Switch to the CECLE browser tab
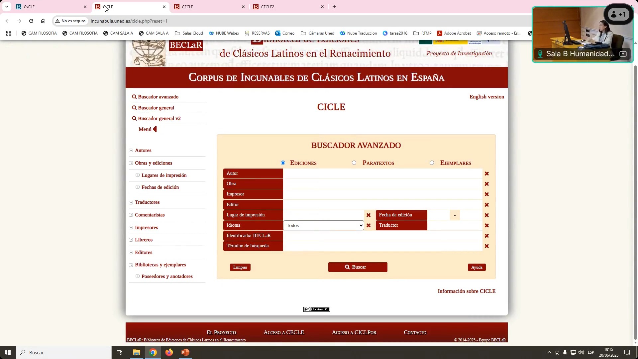 click(209, 7)
